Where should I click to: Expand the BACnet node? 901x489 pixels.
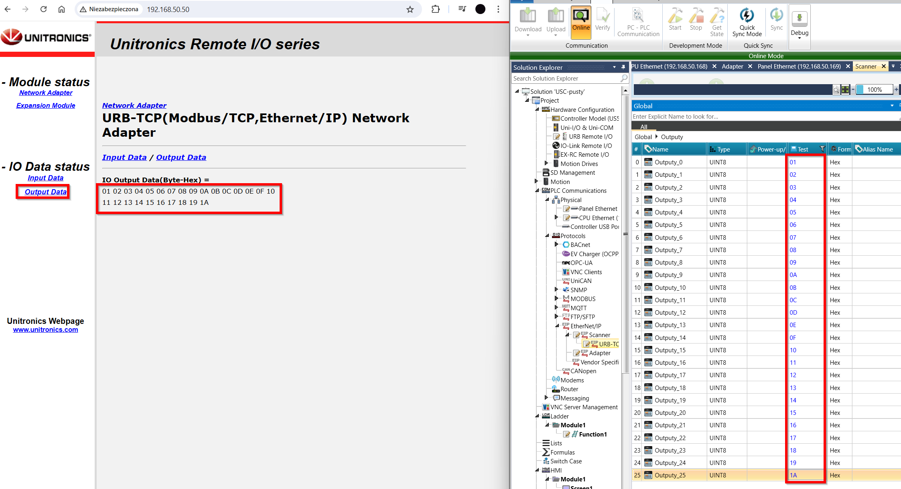(556, 244)
